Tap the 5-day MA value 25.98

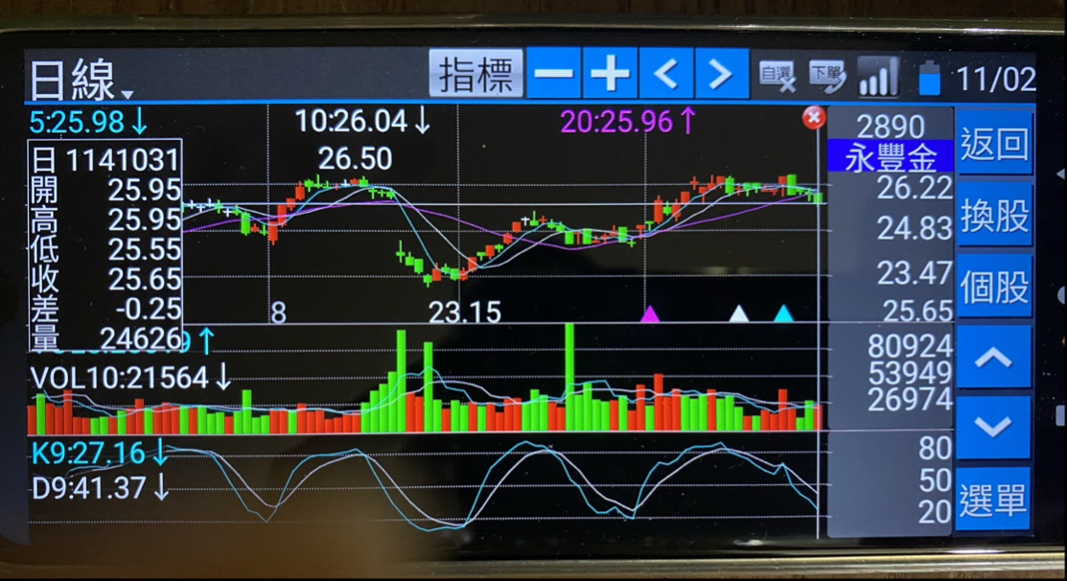click(88, 123)
